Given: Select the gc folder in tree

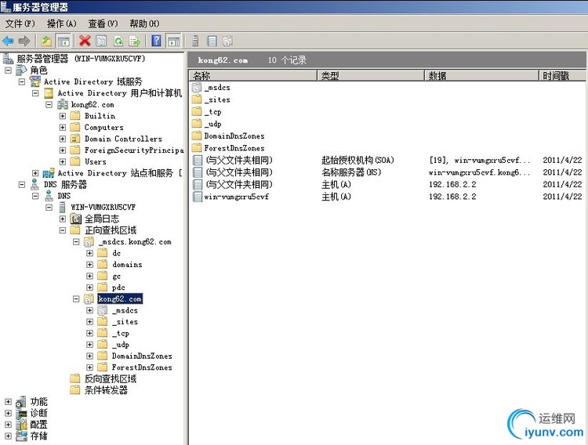Looking at the screenshot, I should [x=117, y=277].
